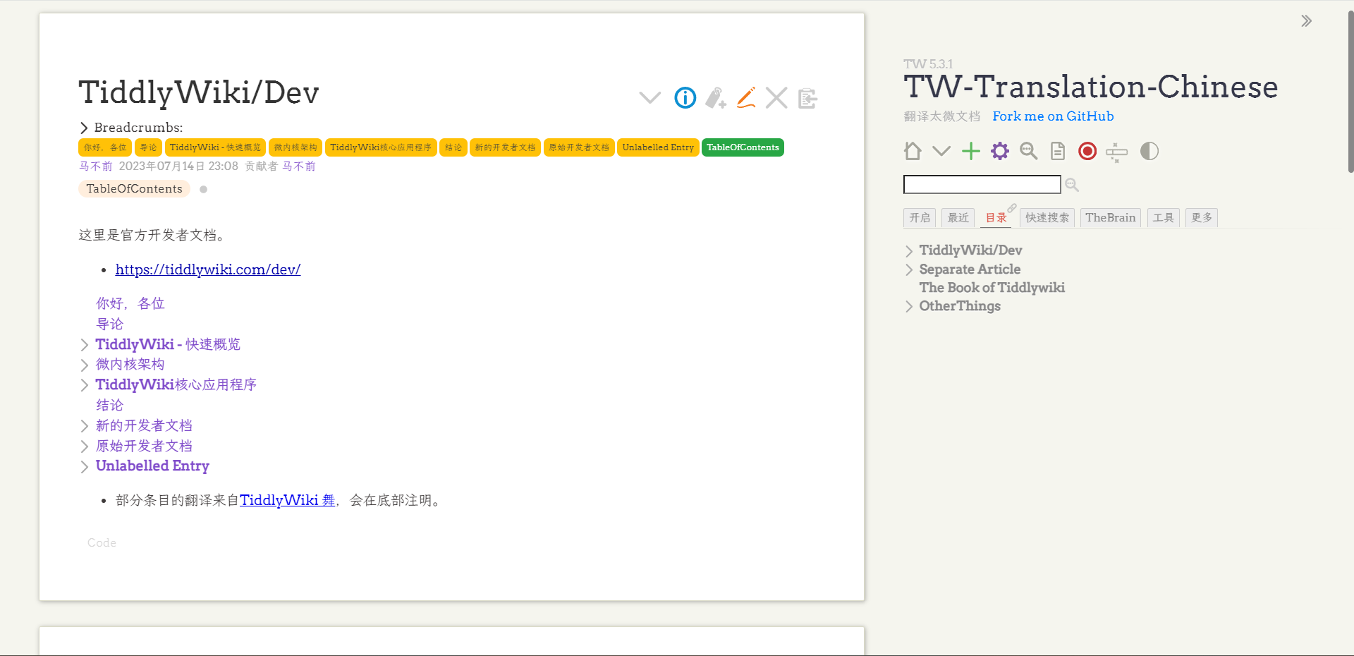Expand OtherThings in sidebar contents
The height and width of the screenshot is (656, 1354).
(909, 306)
